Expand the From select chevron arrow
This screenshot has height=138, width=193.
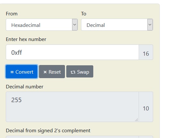(75, 25)
